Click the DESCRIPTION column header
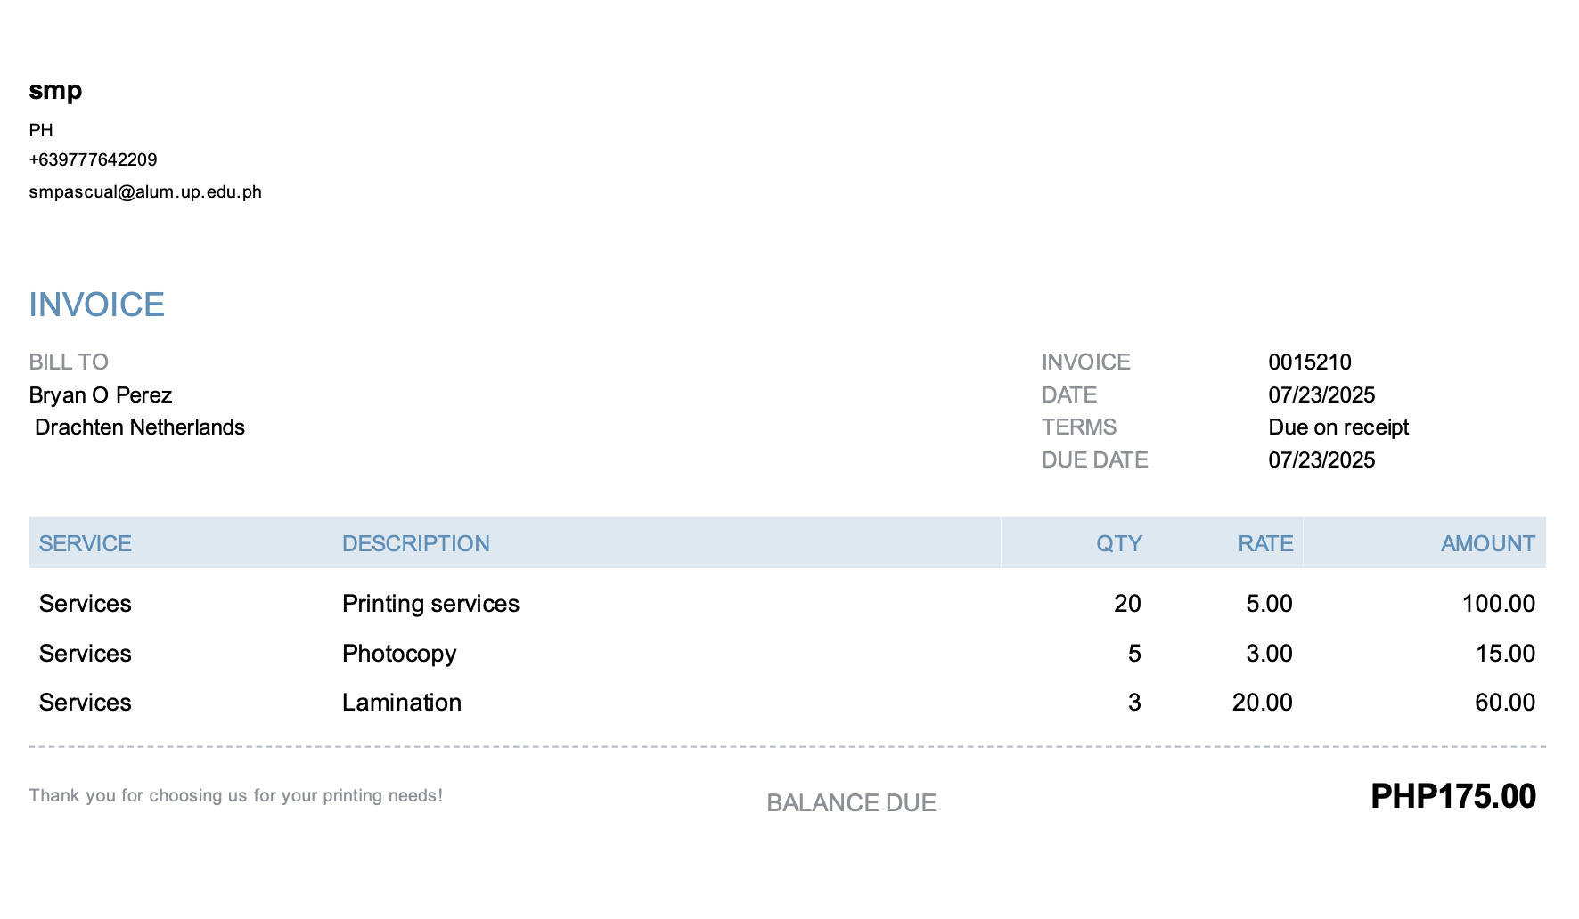The width and height of the screenshot is (1579, 919). 415,543
